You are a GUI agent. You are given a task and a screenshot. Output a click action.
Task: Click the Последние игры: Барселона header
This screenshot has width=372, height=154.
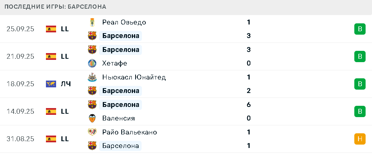[55, 7]
